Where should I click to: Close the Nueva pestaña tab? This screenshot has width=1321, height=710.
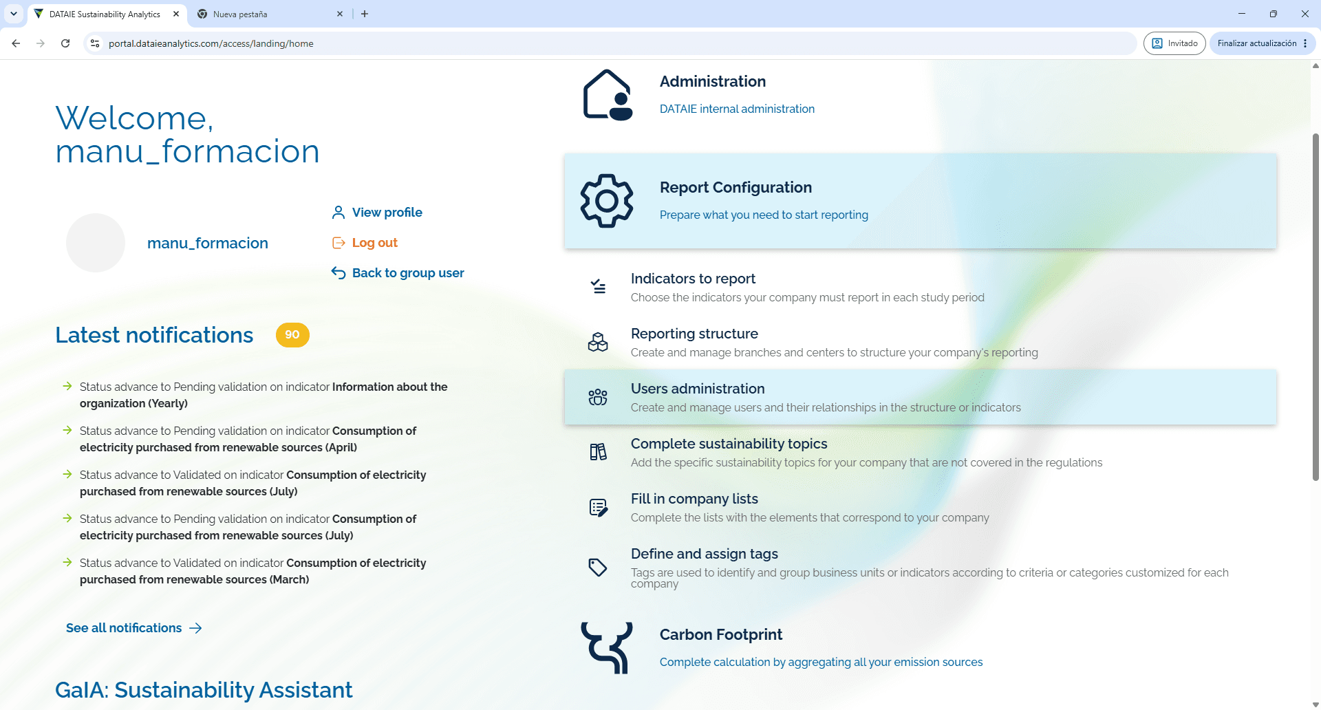340,14
